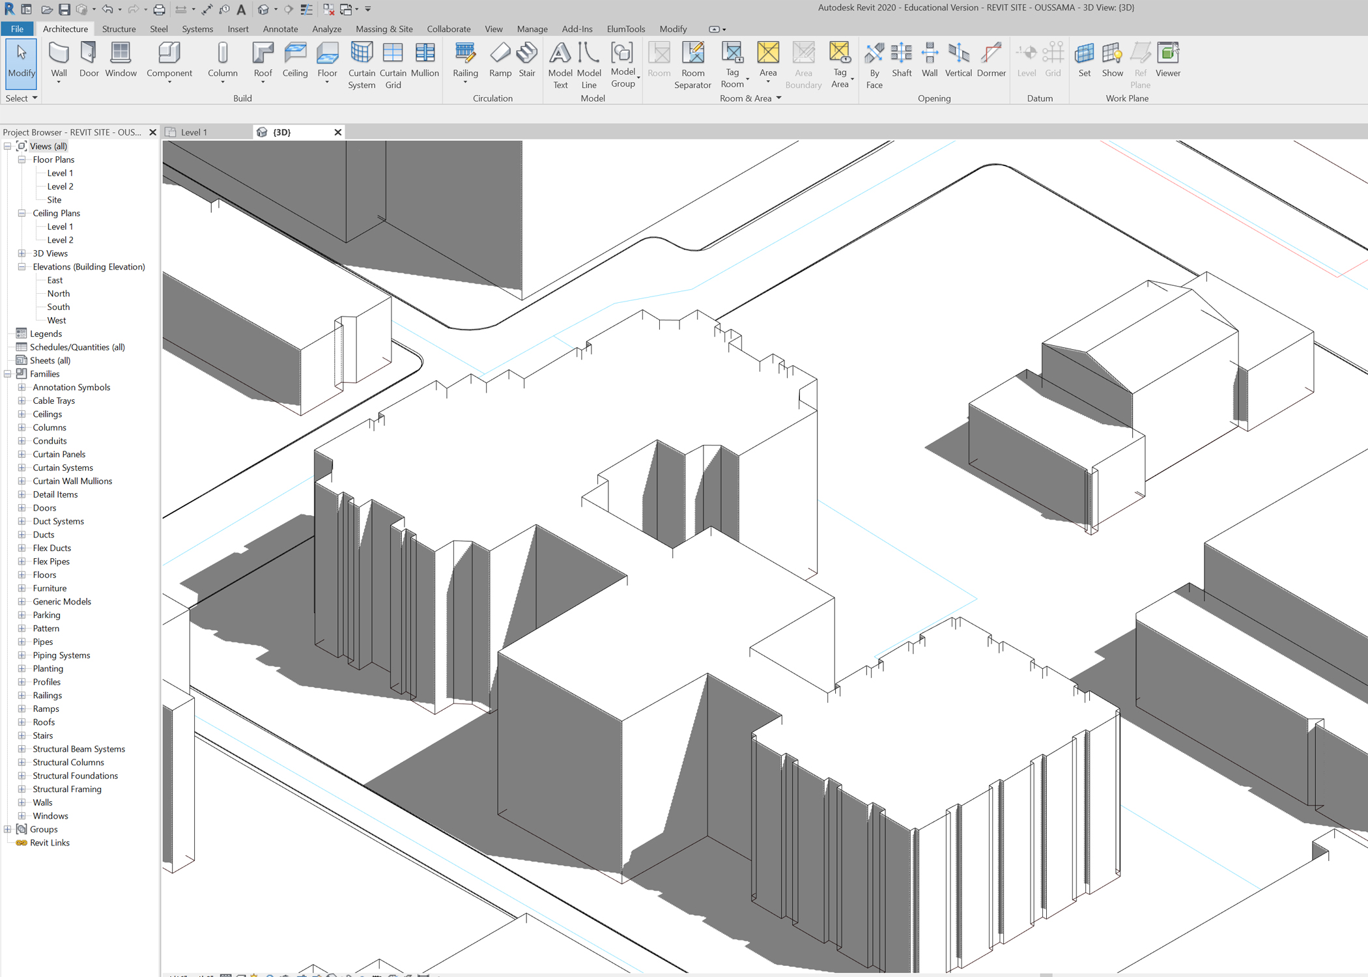The image size is (1368, 977).
Task: Switch to the Level 1 view tab
Action: (x=194, y=132)
